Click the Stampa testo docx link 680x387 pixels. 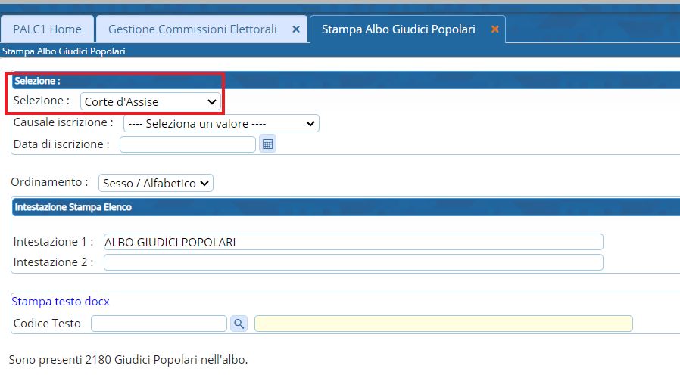pyautogui.click(x=61, y=301)
